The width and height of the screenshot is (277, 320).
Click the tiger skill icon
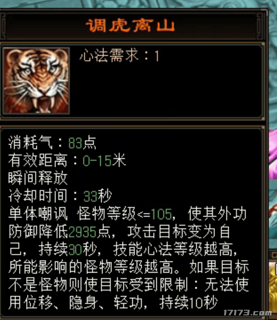[36, 81]
